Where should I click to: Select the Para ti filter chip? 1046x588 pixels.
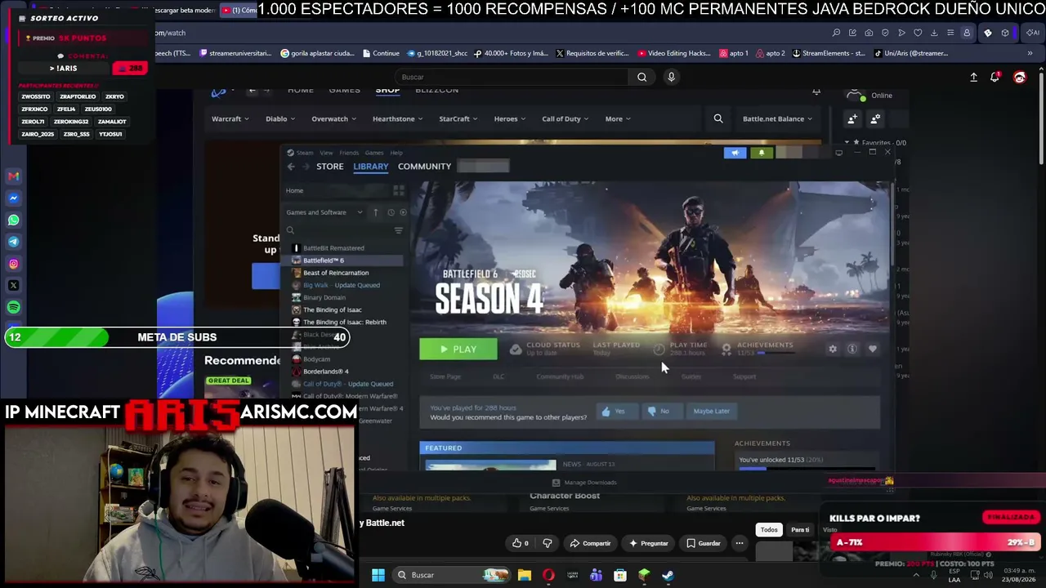[800, 530]
